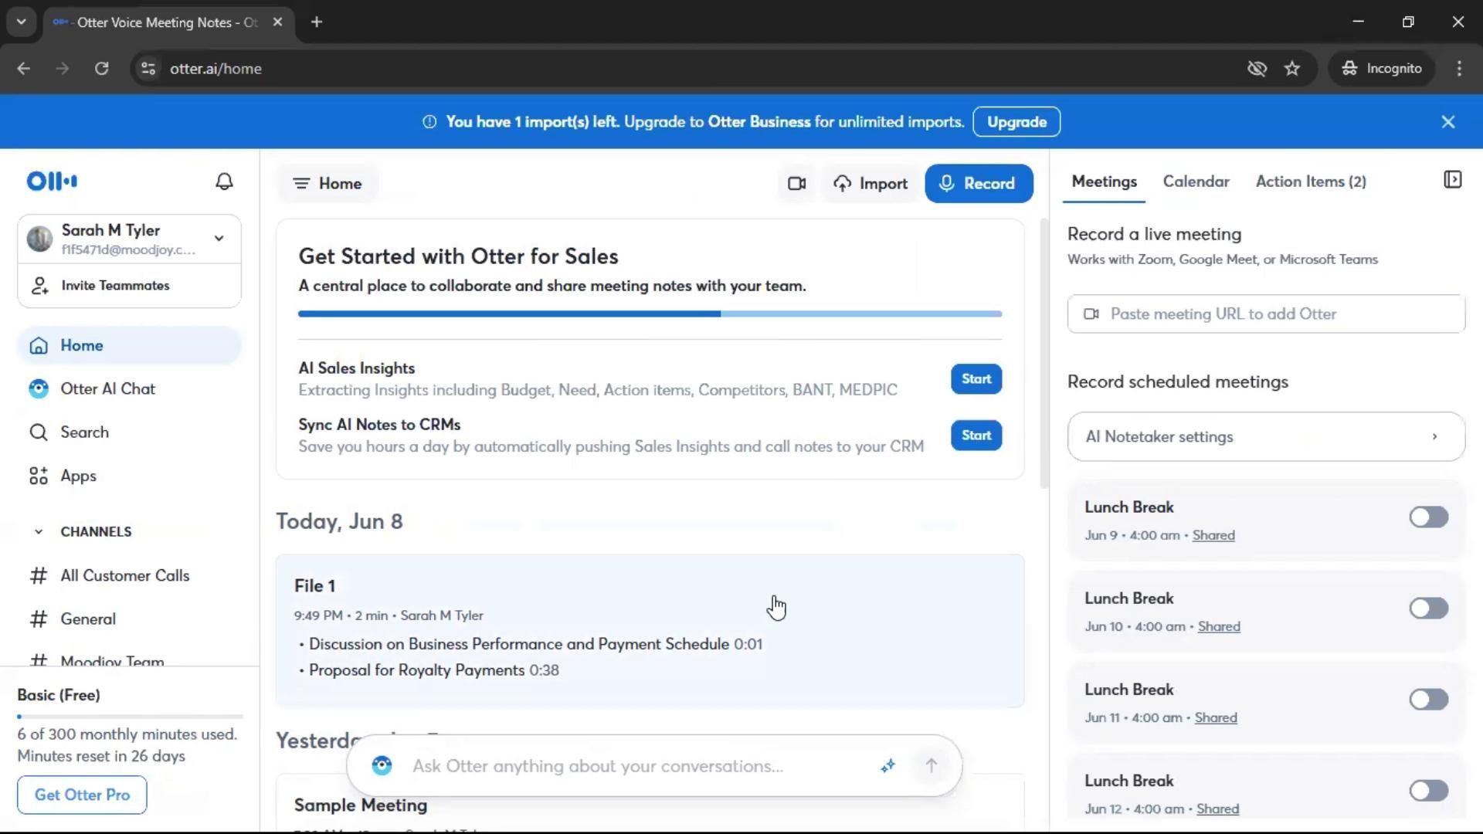Open the Action Items (2) tab
This screenshot has width=1483, height=834.
(1310, 181)
